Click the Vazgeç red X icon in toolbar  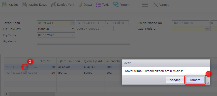click(x=156, y=5)
